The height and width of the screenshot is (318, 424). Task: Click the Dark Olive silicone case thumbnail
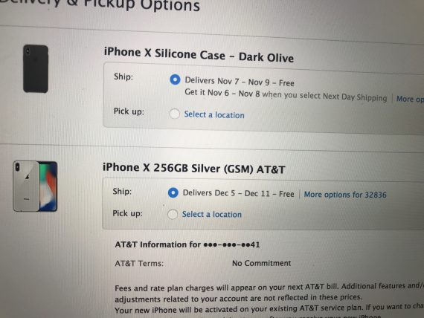(36, 69)
